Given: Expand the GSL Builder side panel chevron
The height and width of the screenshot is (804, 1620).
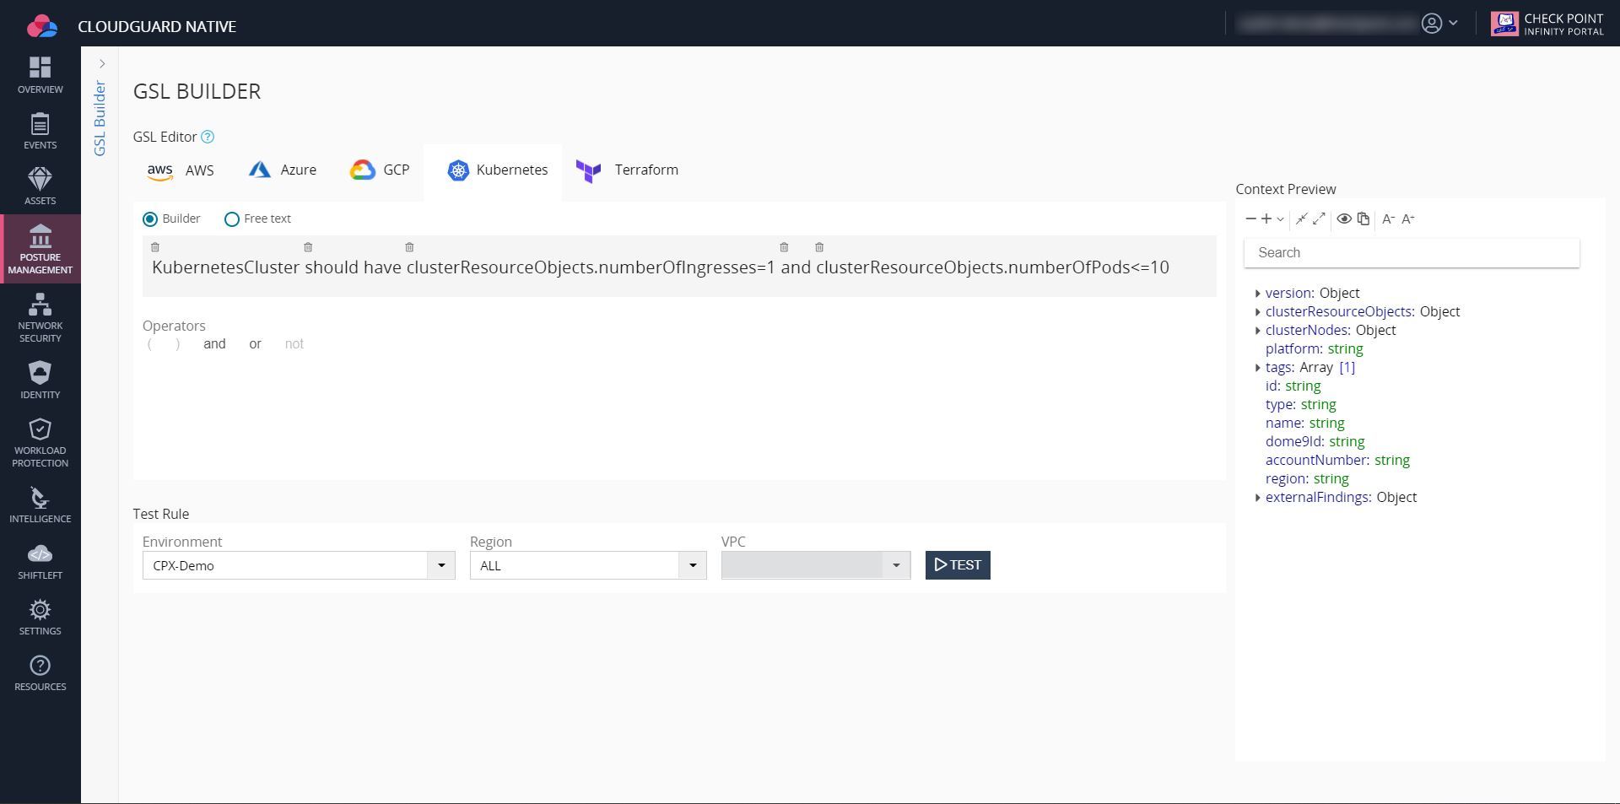Looking at the screenshot, I should point(102,63).
